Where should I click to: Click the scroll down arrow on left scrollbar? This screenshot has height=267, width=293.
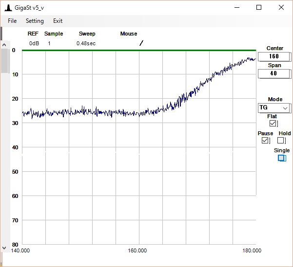[x=4, y=248]
